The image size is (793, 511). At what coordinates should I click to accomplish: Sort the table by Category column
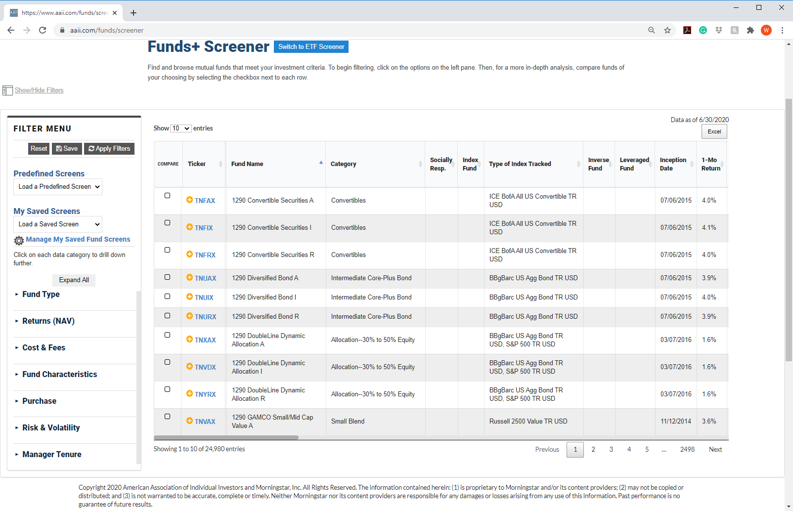click(343, 164)
